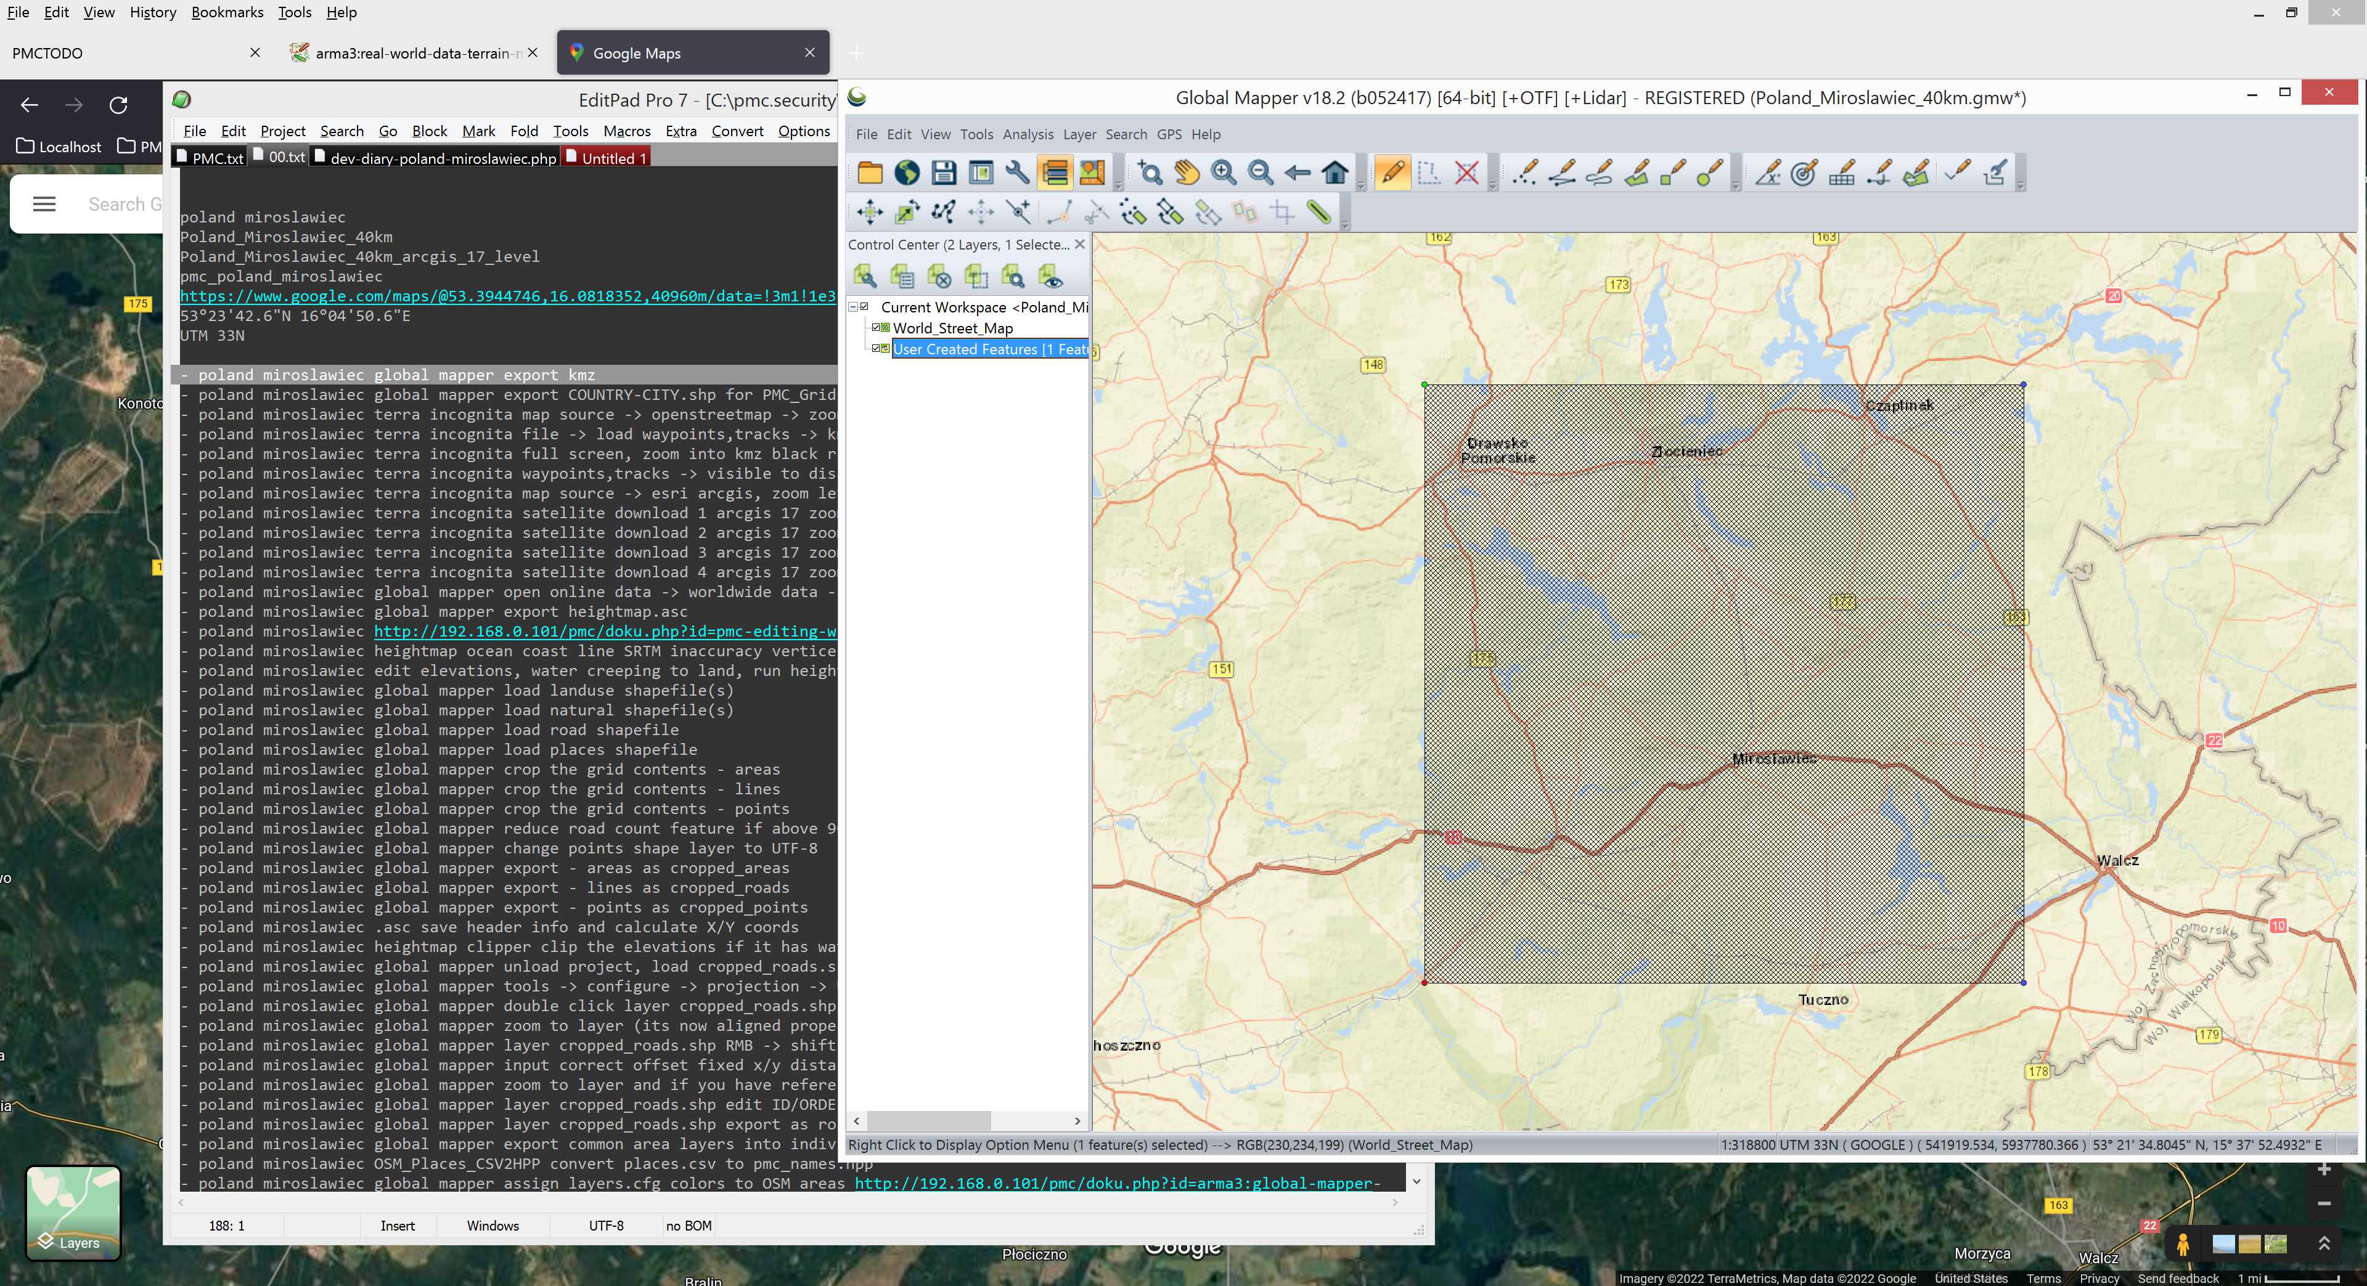Click the red X delete selection icon
The width and height of the screenshot is (2367, 1286).
coord(1466,173)
